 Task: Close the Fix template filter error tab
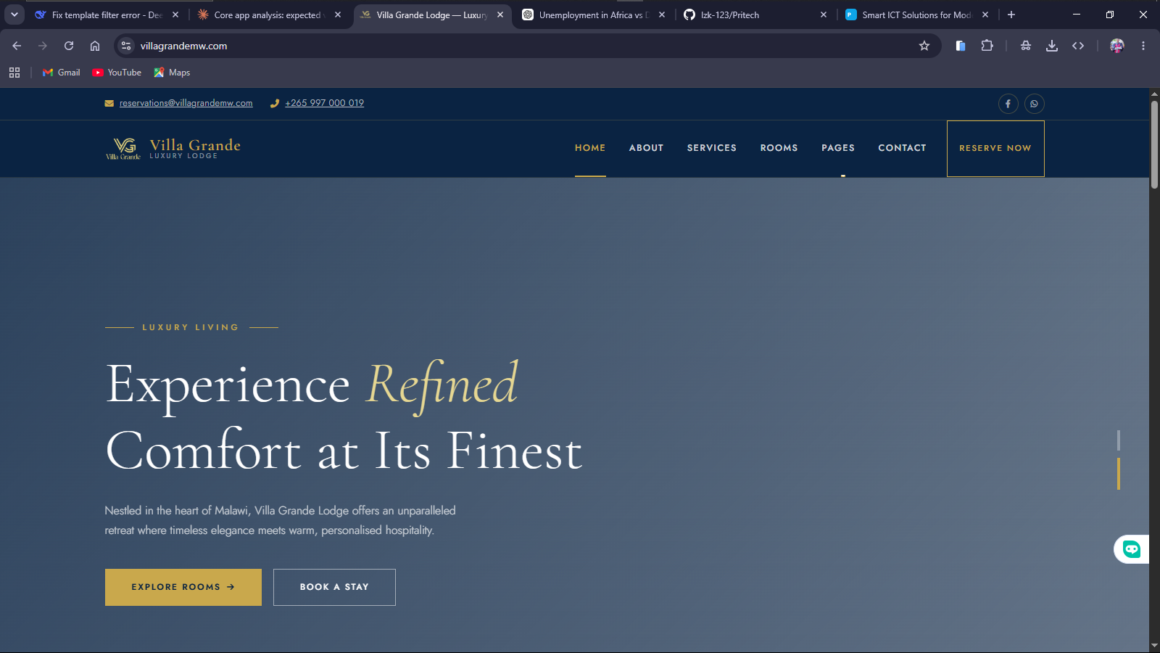pyautogui.click(x=175, y=15)
